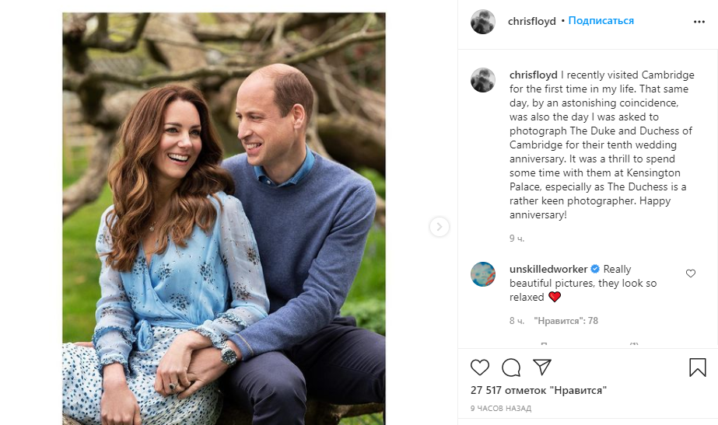Click the comment's "8 ч." timestamp
The image size is (718, 425).
point(517,321)
